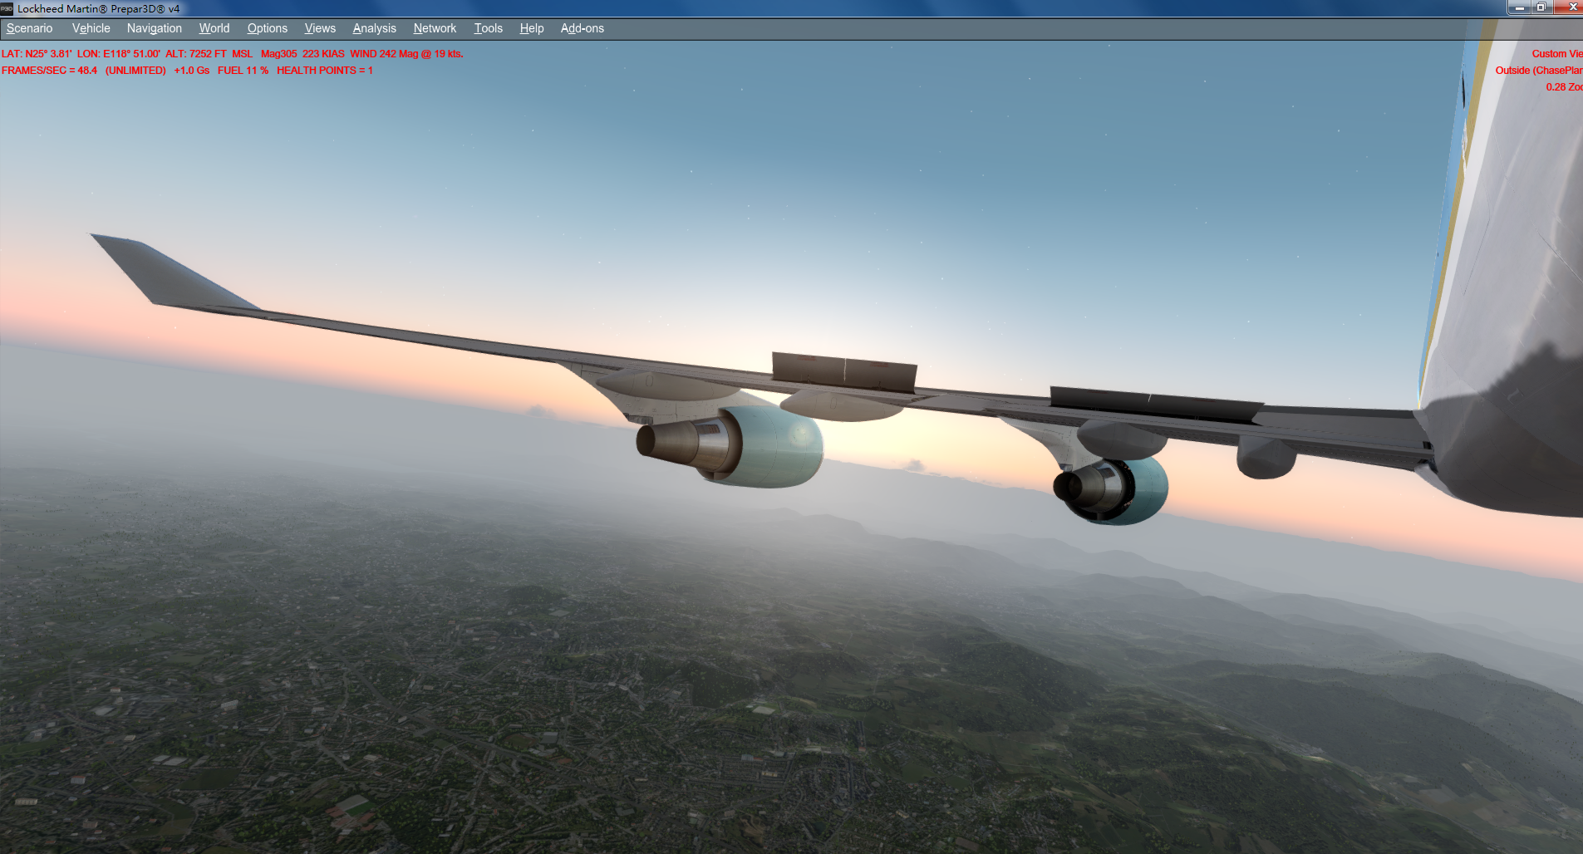This screenshot has width=1583, height=854.
Task: Open the Network menu
Action: [x=434, y=27]
